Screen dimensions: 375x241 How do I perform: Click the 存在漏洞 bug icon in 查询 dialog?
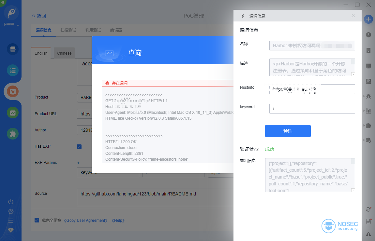pos(107,83)
